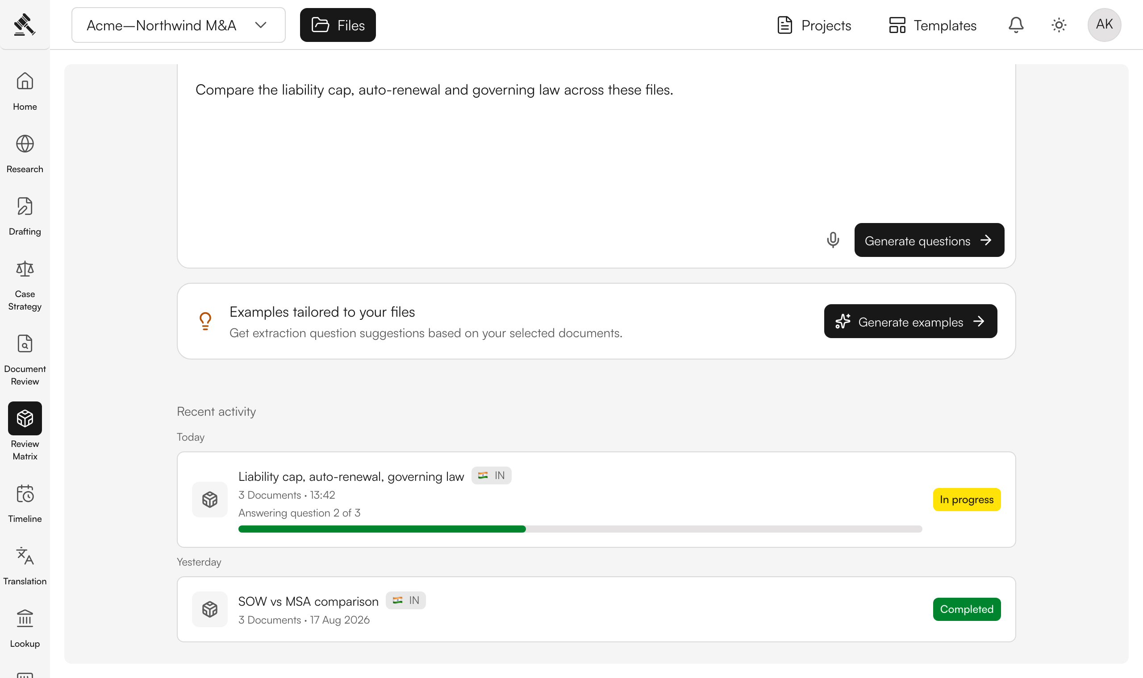Open notifications bell icon
This screenshot has width=1143, height=678.
pos(1016,25)
